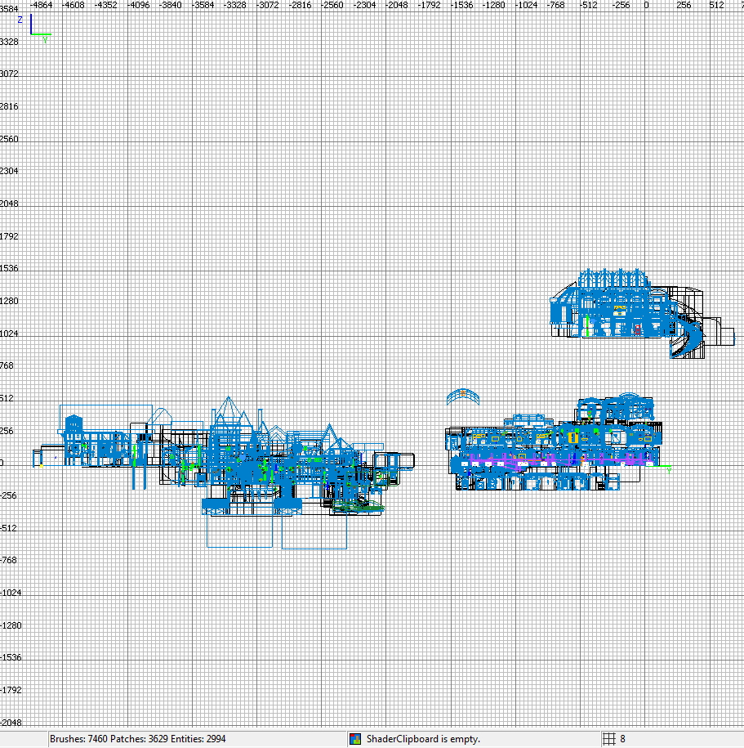Image resolution: width=744 pixels, height=748 pixels.
Task: Click the -2304 label on the top ruler
Action: 364,5
